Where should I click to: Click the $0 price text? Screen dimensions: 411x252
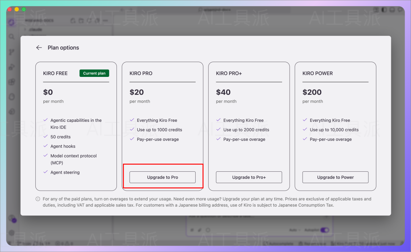(x=48, y=92)
